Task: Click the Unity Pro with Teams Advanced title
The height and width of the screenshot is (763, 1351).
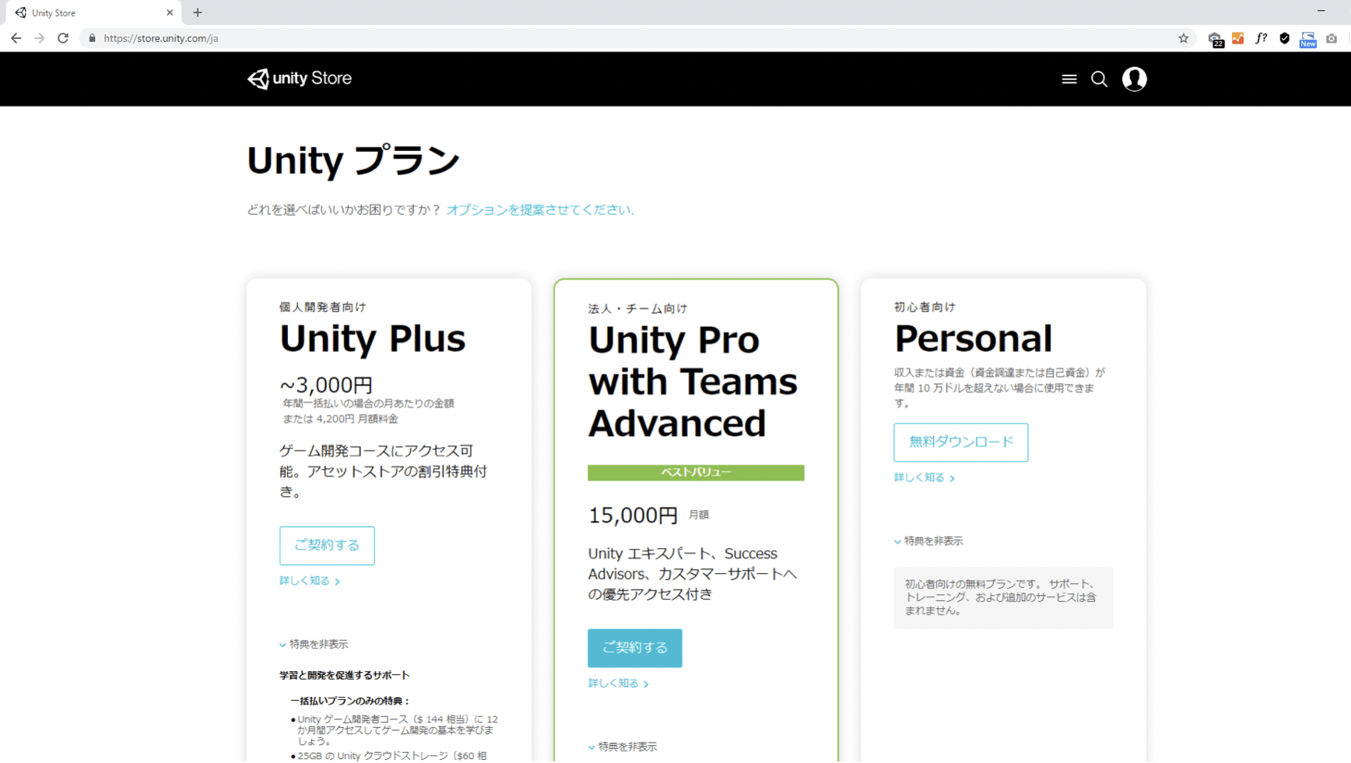Action: [x=693, y=382]
